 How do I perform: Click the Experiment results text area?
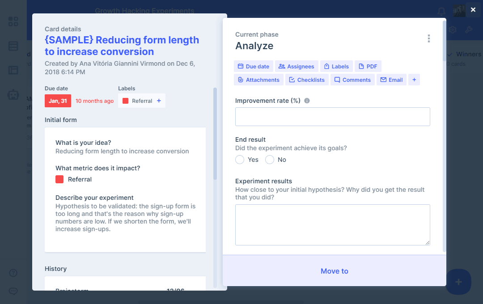click(x=332, y=225)
